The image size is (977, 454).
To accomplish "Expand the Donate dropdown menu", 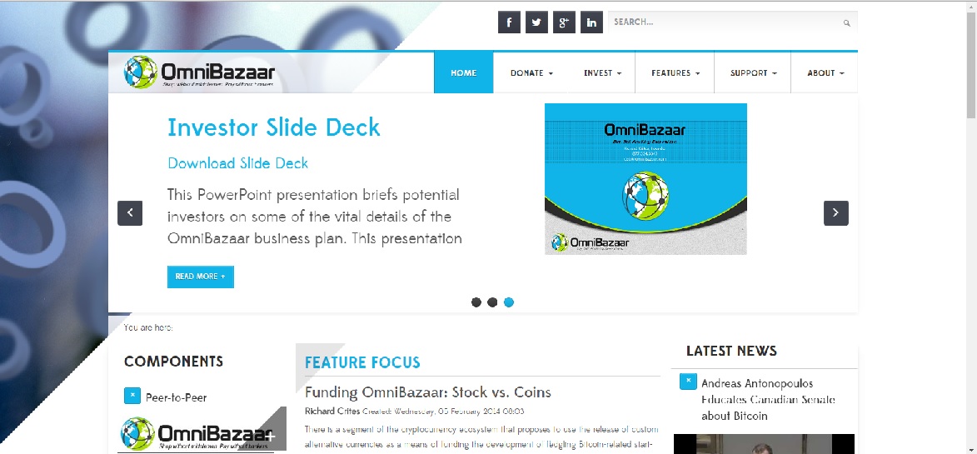I will pos(531,73).
